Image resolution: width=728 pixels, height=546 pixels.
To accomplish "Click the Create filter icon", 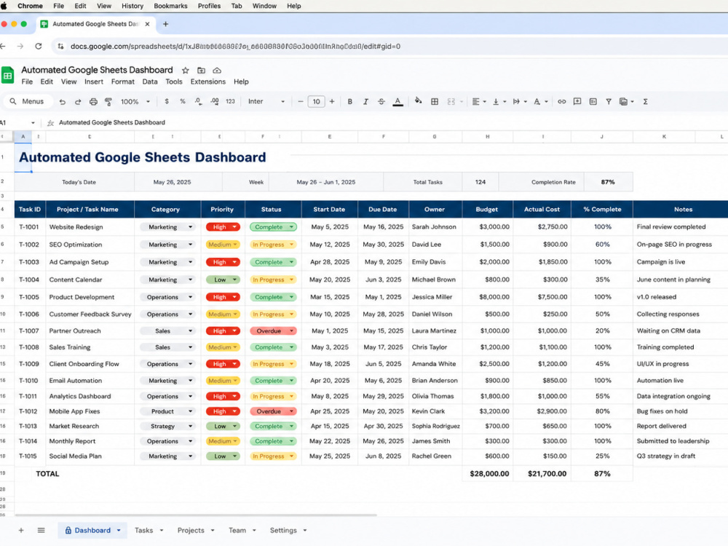I will click(x=608, y=102).
